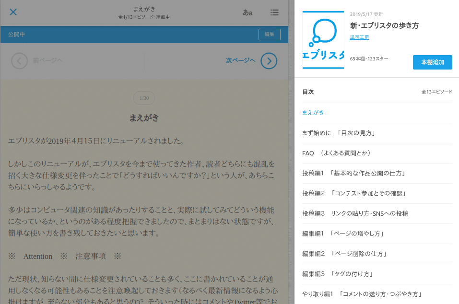This screenshot has height=304, width=459.
Task: Open 投稿編2 「コンテスト参加とその確認」
Action: point(377,194)
